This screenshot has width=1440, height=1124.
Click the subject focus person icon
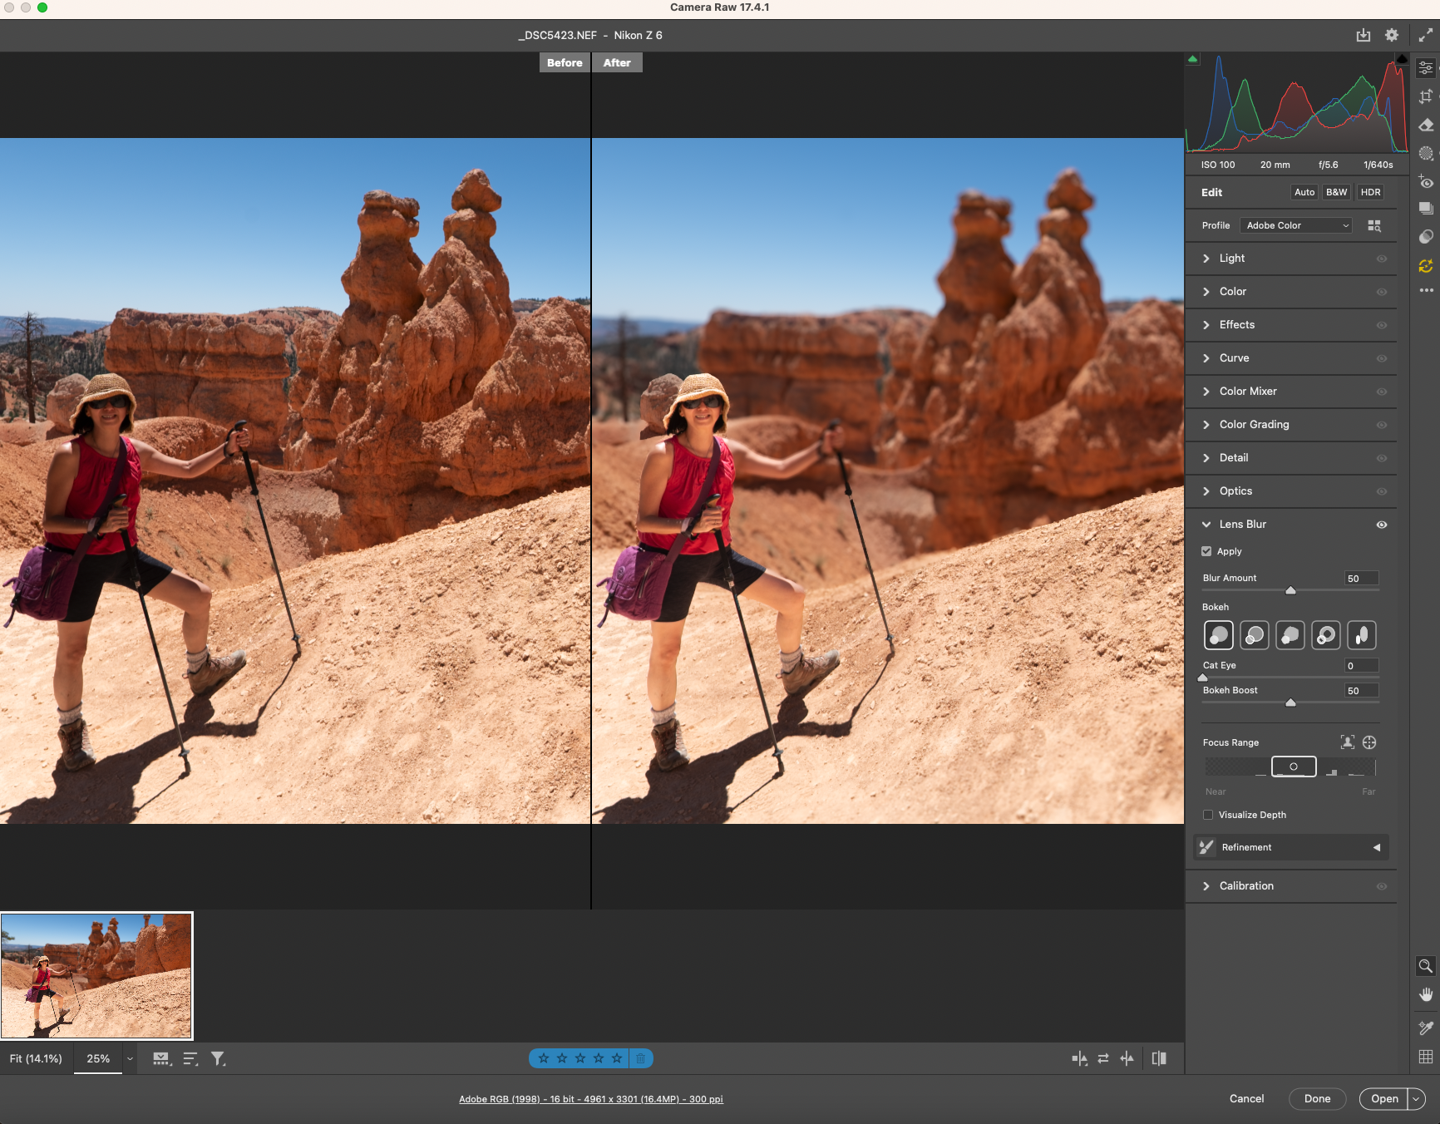(x=1348, y=742)
